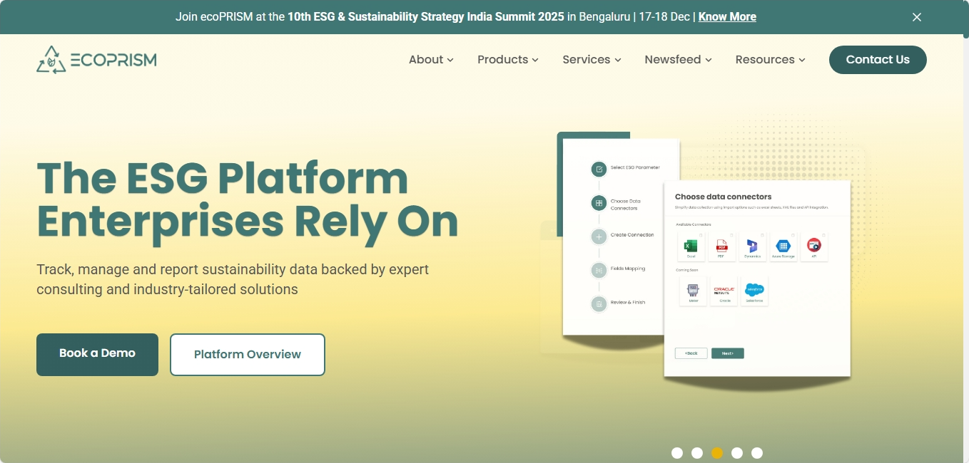Select the third carousel dot indicator

pyautogui.click(x=716, y=452)
